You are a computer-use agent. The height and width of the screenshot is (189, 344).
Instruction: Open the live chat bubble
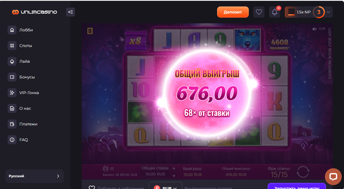click(x=333, y=176)
